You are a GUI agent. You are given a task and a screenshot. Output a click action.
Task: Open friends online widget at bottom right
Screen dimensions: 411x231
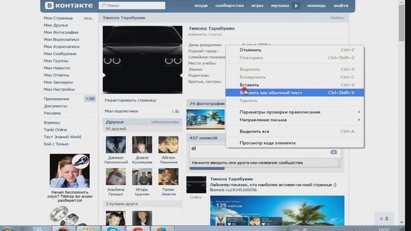click(384, 218)
